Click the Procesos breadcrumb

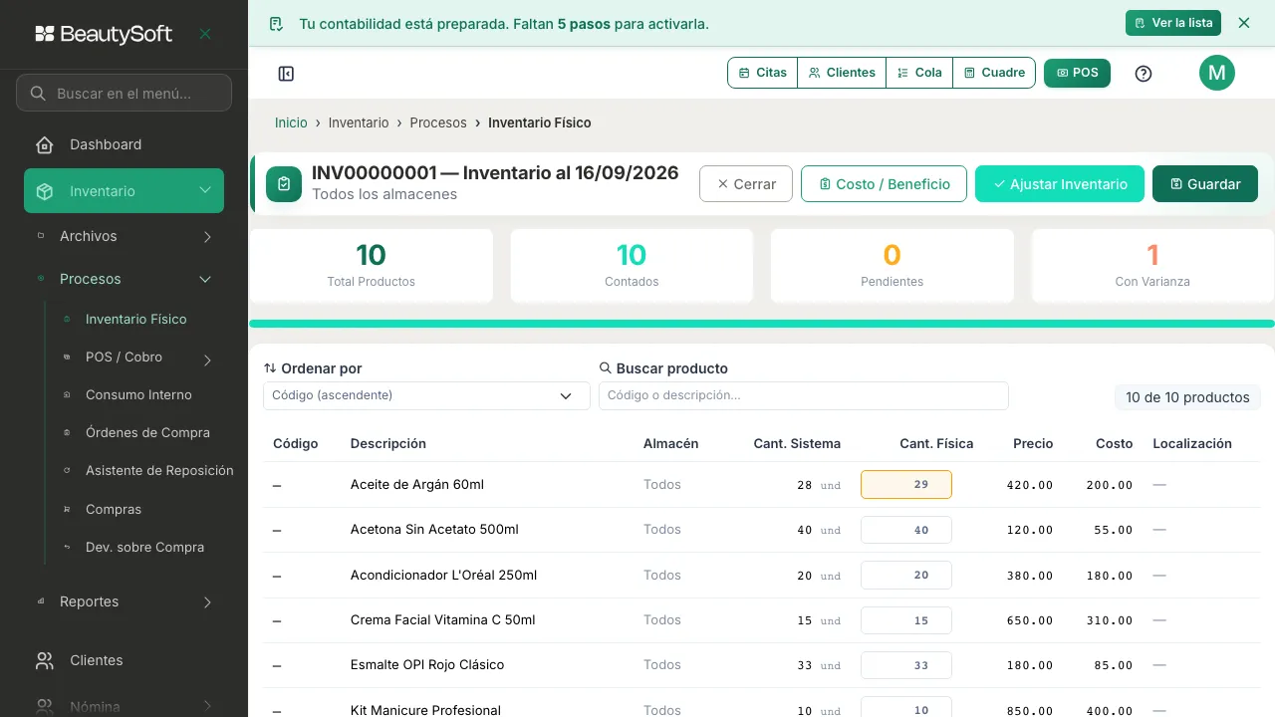pyautogui.click(x=438, y=122)
